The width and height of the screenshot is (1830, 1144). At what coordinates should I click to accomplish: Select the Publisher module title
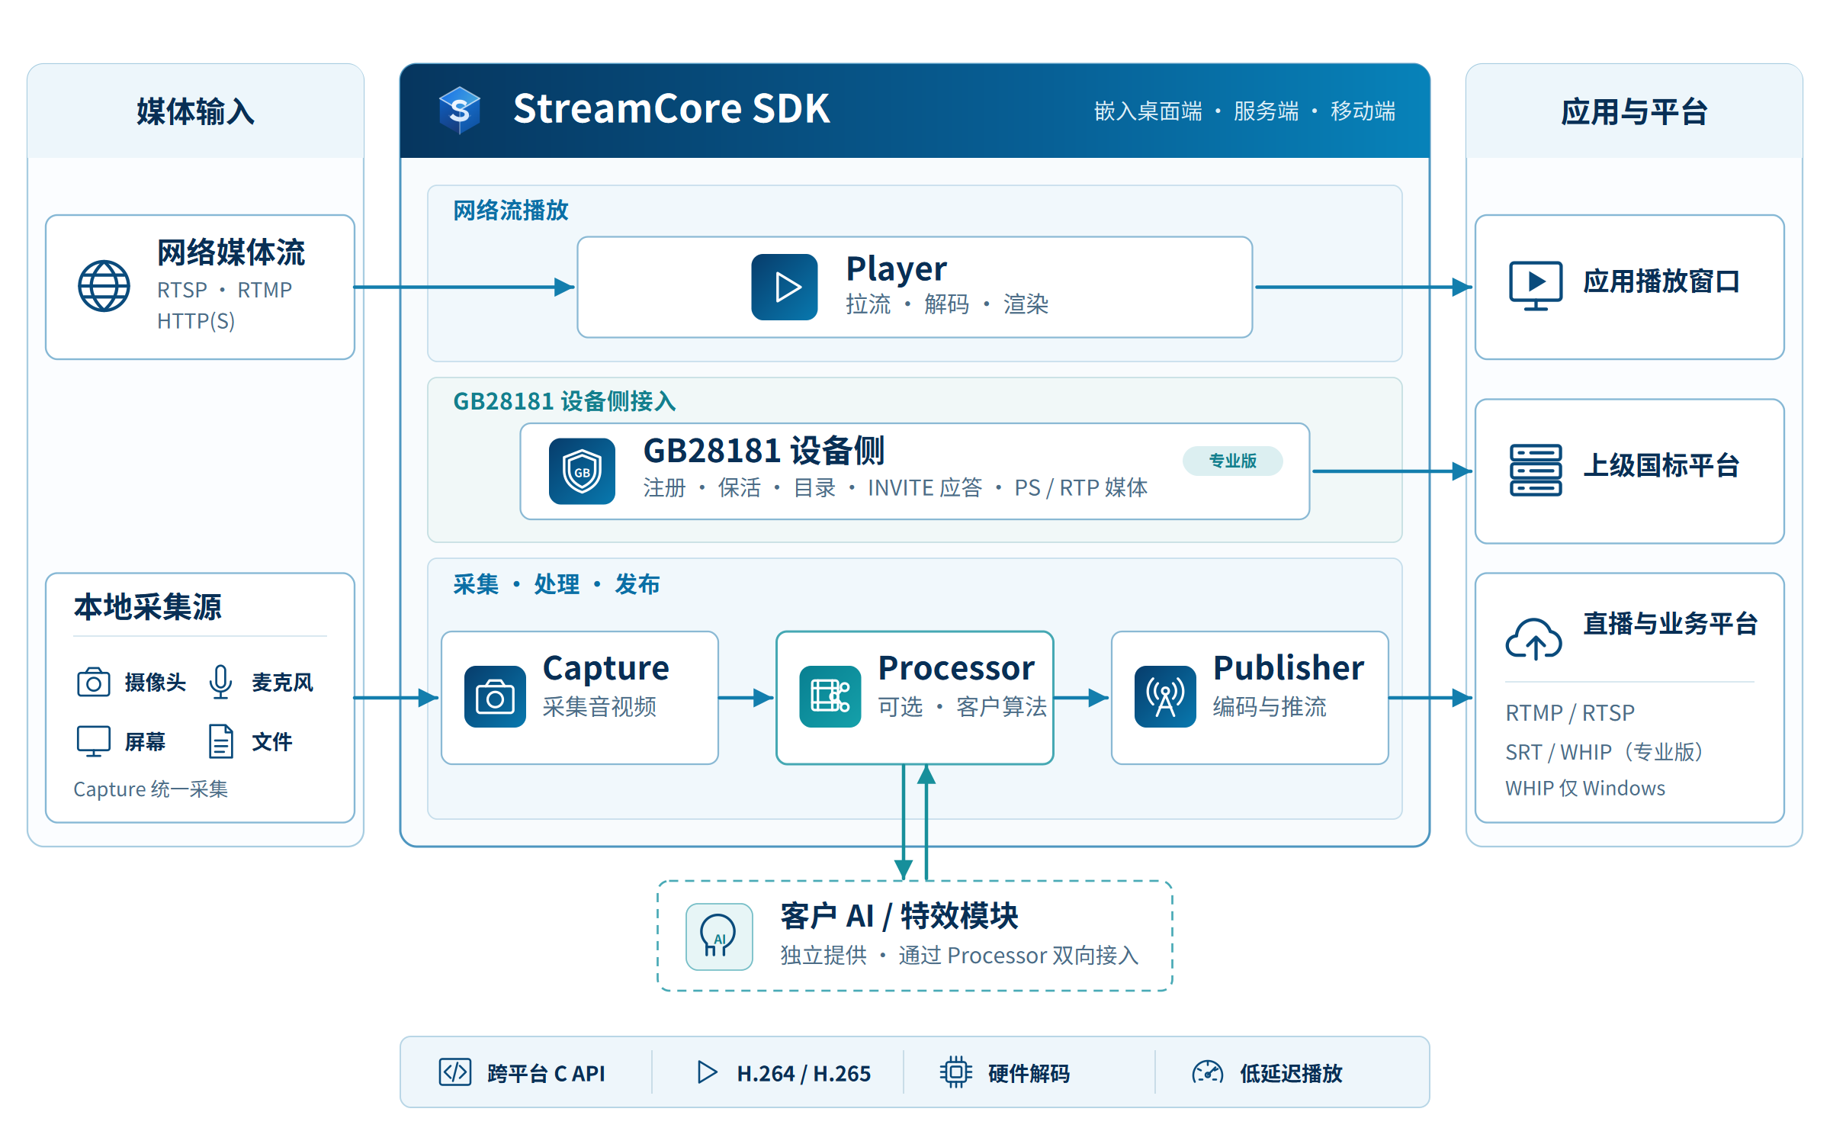[x=1288, y=668]
